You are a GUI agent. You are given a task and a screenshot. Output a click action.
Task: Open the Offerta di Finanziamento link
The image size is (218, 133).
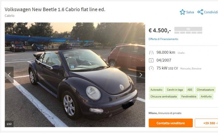[163, 39]
